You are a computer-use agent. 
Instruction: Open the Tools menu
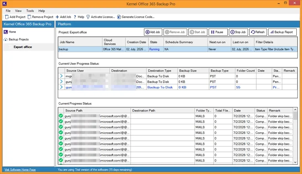[x=30, y=11]
